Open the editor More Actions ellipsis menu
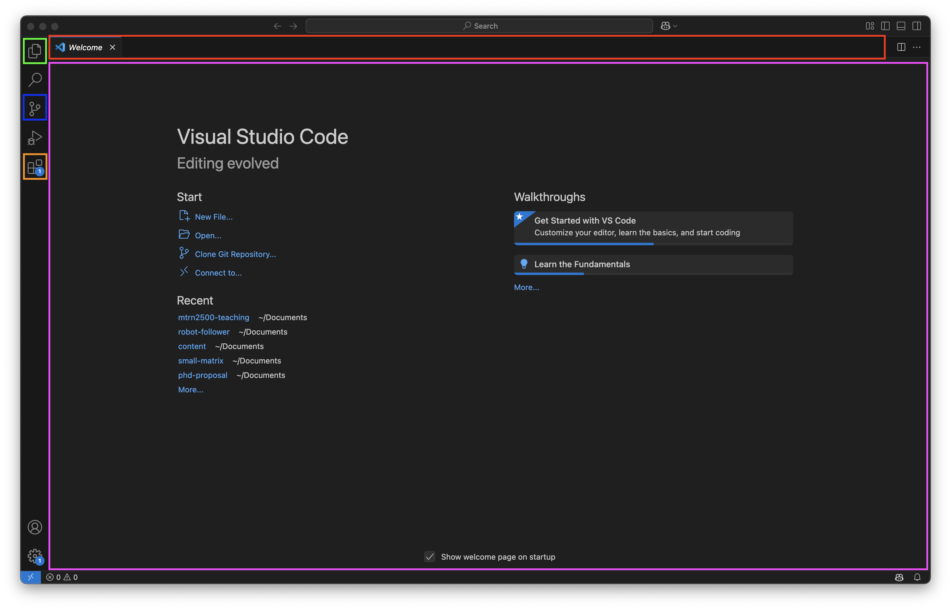This screenshot has height=609, width=951. tap(917, 48)
